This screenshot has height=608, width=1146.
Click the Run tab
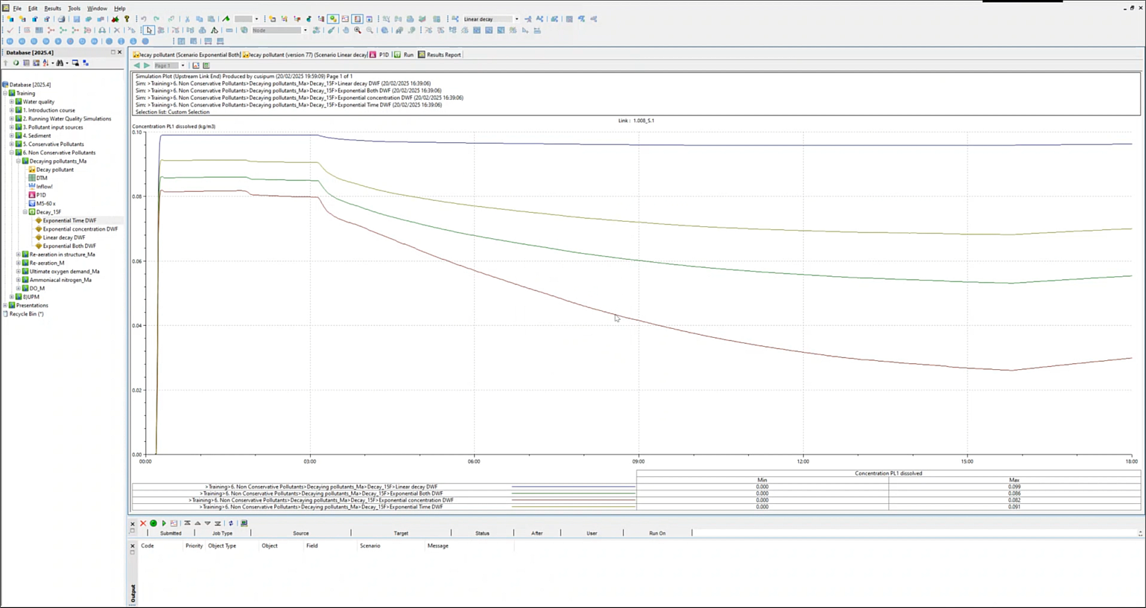[408, 54]
